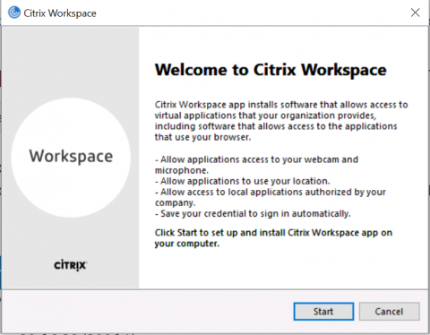Click the intro paragraph about virtual applications
The image size is (430, 335).
(x=281, y=121)
